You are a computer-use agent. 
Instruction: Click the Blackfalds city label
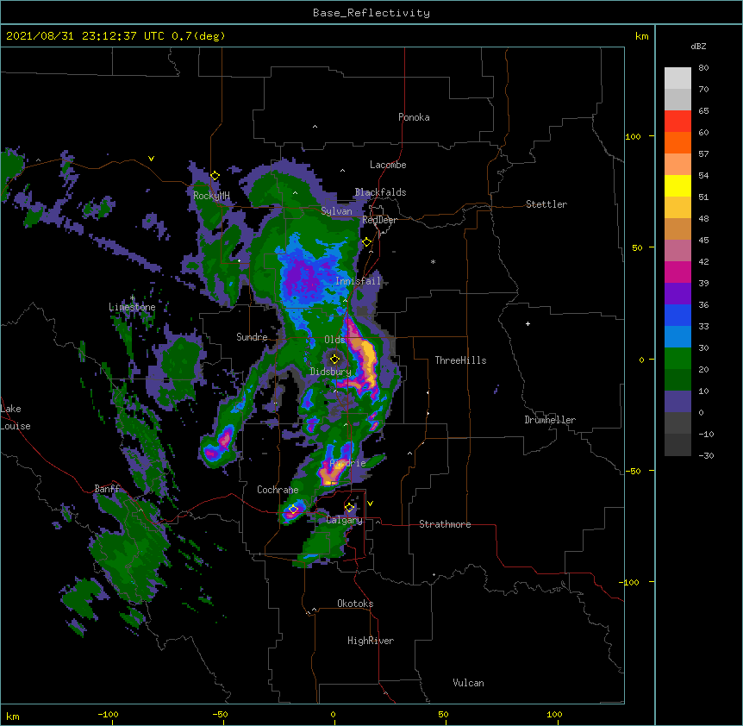[x=380, y=192]
